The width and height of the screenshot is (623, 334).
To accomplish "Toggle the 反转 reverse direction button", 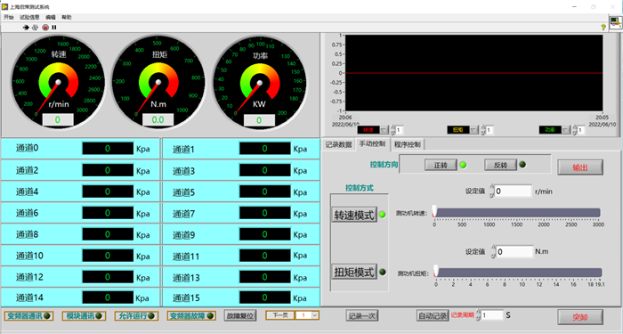I will click(500, 165).
